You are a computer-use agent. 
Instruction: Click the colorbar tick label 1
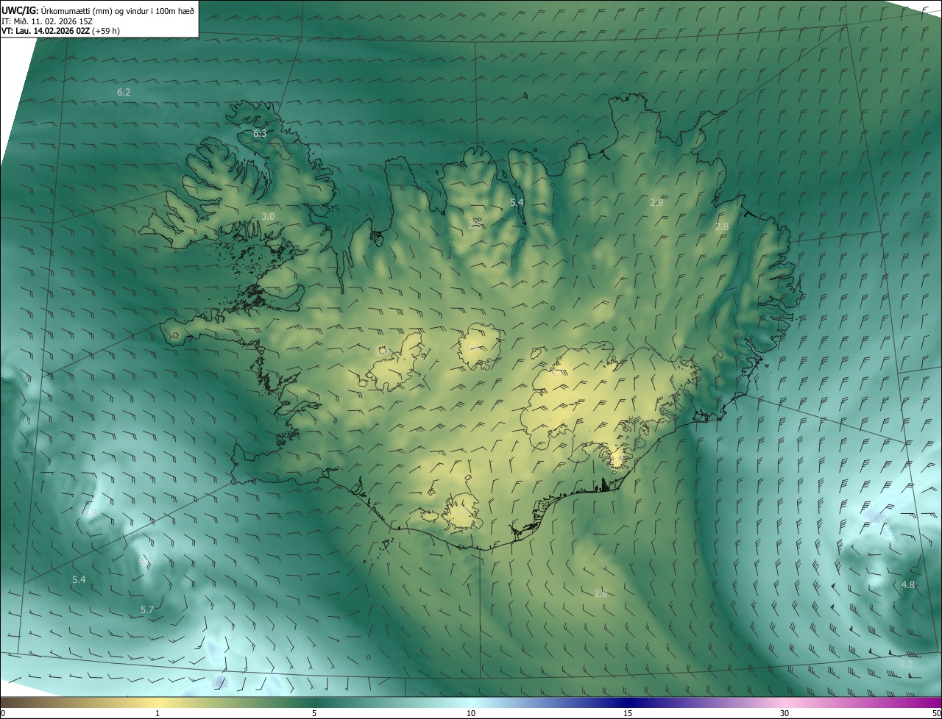coord(157,713)
